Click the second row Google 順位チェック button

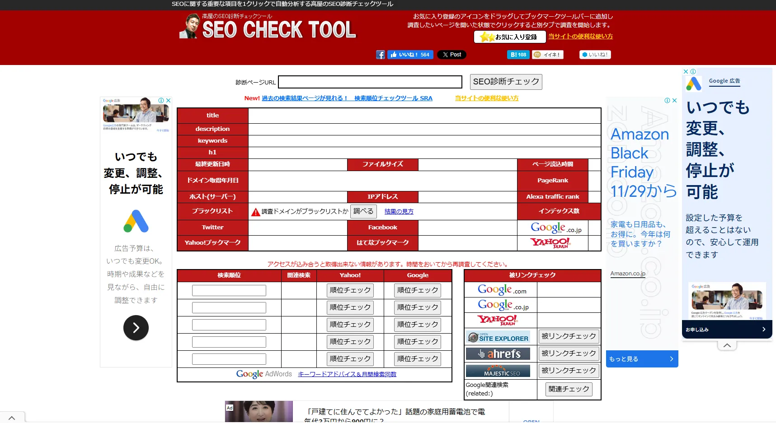418,307
